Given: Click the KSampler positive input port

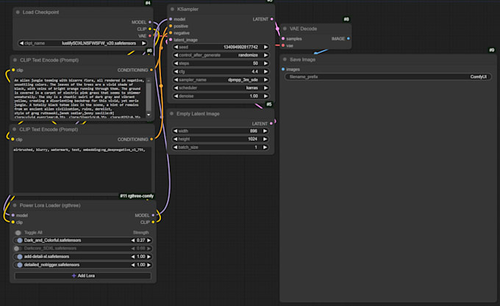Looking at the screenshot, I should (171, 26).
